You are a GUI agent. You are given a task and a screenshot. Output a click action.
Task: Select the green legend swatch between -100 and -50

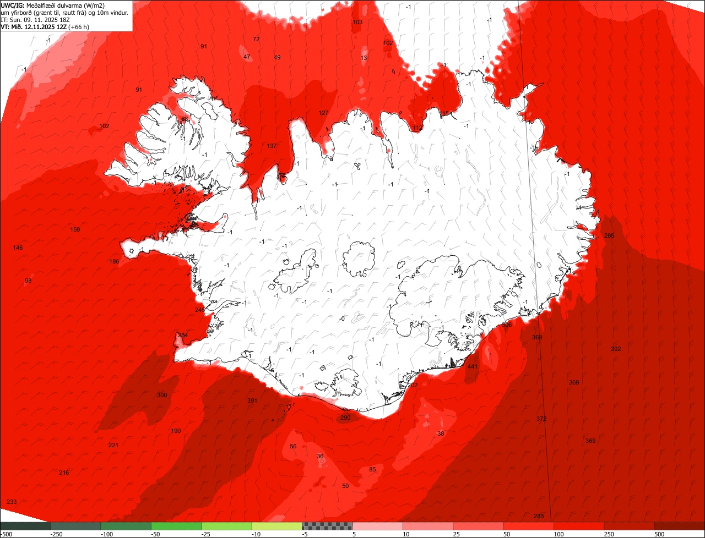click(x=126, y=526)
